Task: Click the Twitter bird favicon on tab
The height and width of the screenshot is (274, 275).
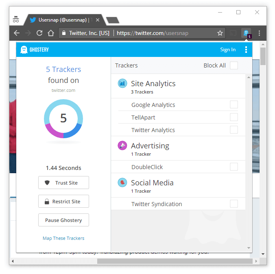Action: click(33, 20)
